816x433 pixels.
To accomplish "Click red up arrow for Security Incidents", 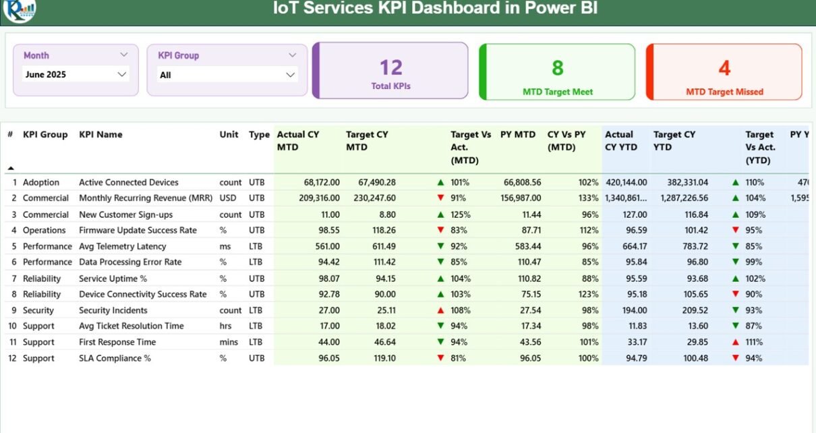I will (440, 310).
